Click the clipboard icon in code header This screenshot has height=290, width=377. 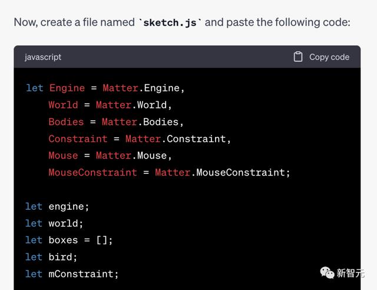pos(298,57)
